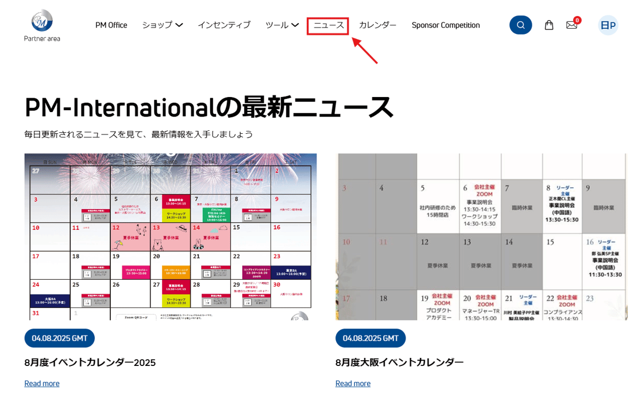Click the 8月度イベントカレンダー2025 title
The width and height of the screenshot is (641, 405).
point(90,362)
